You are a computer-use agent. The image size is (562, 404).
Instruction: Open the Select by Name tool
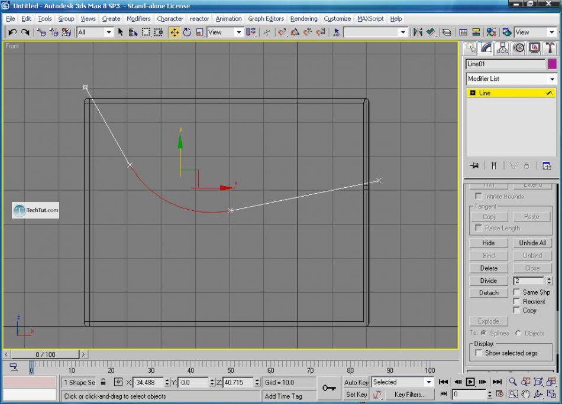(133, 32)
